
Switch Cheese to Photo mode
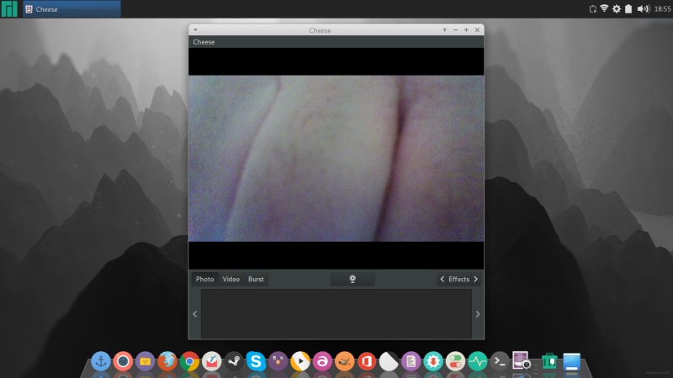204,279
